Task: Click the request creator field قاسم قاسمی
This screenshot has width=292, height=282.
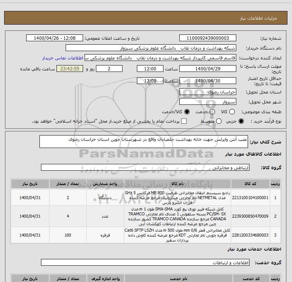Action: point(160,58)
